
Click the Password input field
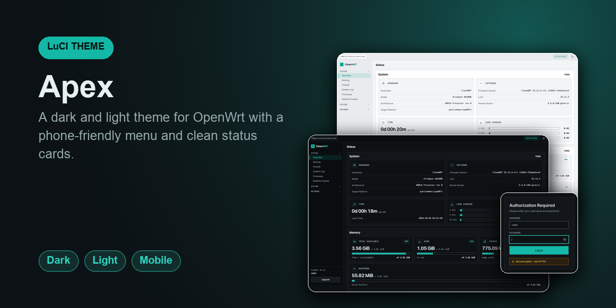[x=539, y=239]
